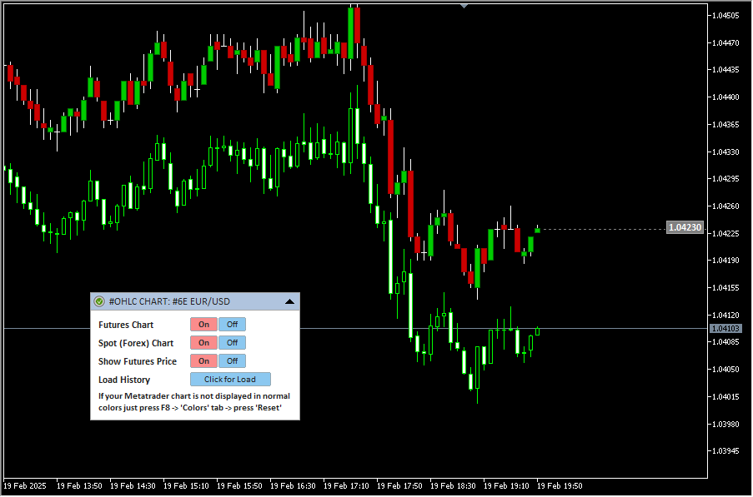The height and width of the screenshot is (497, 753).
Task: Click the 19 Feb 2025 date label
Action: pyautogui.click(x=25, y=485)
